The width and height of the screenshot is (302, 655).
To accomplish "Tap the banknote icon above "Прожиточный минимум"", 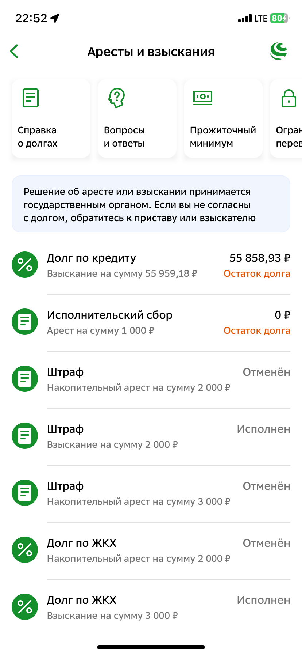I will [203, 98].
